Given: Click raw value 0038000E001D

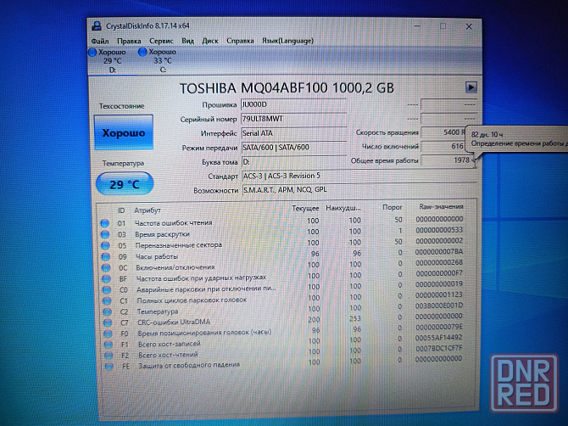Looking at the screenshot, I should (x=439, y=305).
